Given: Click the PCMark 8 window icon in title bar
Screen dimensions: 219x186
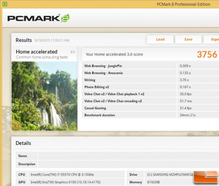Looking at the screenshot, I should pos(5,4).
